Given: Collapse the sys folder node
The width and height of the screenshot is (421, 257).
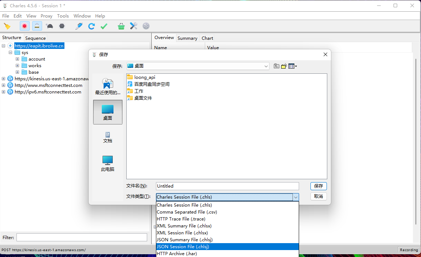Looking at the screenshot, I should [x=11, y=53].
